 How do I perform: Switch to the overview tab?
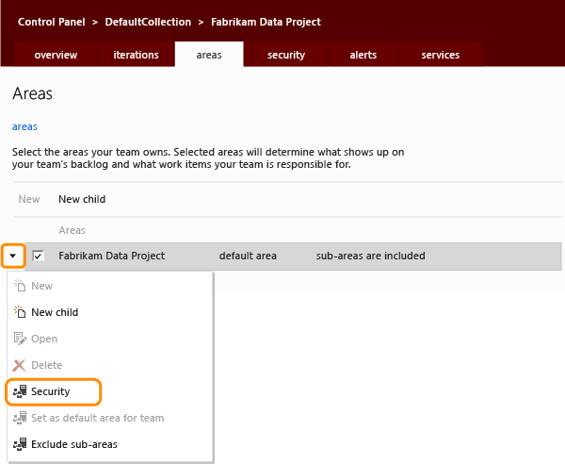(x=56, y=55)
